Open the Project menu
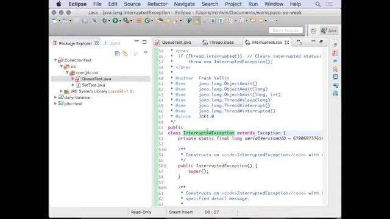Screen dimensions: 390x219 (x=233, y=4)
